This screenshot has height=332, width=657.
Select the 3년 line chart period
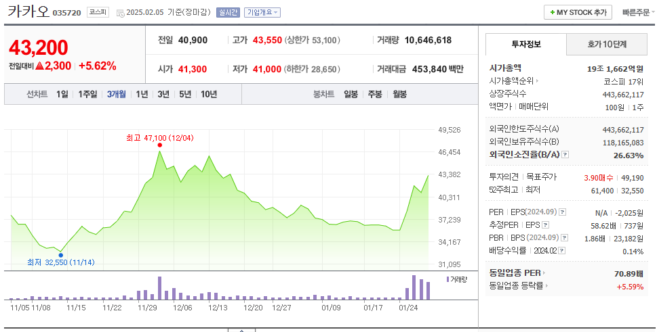(x=163, y=95)
